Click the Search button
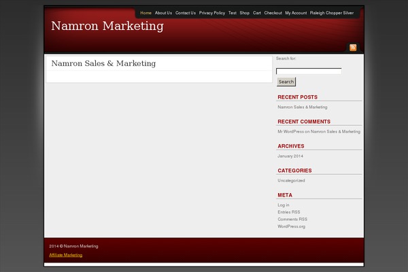408x272 pixels. click(286, 82)
